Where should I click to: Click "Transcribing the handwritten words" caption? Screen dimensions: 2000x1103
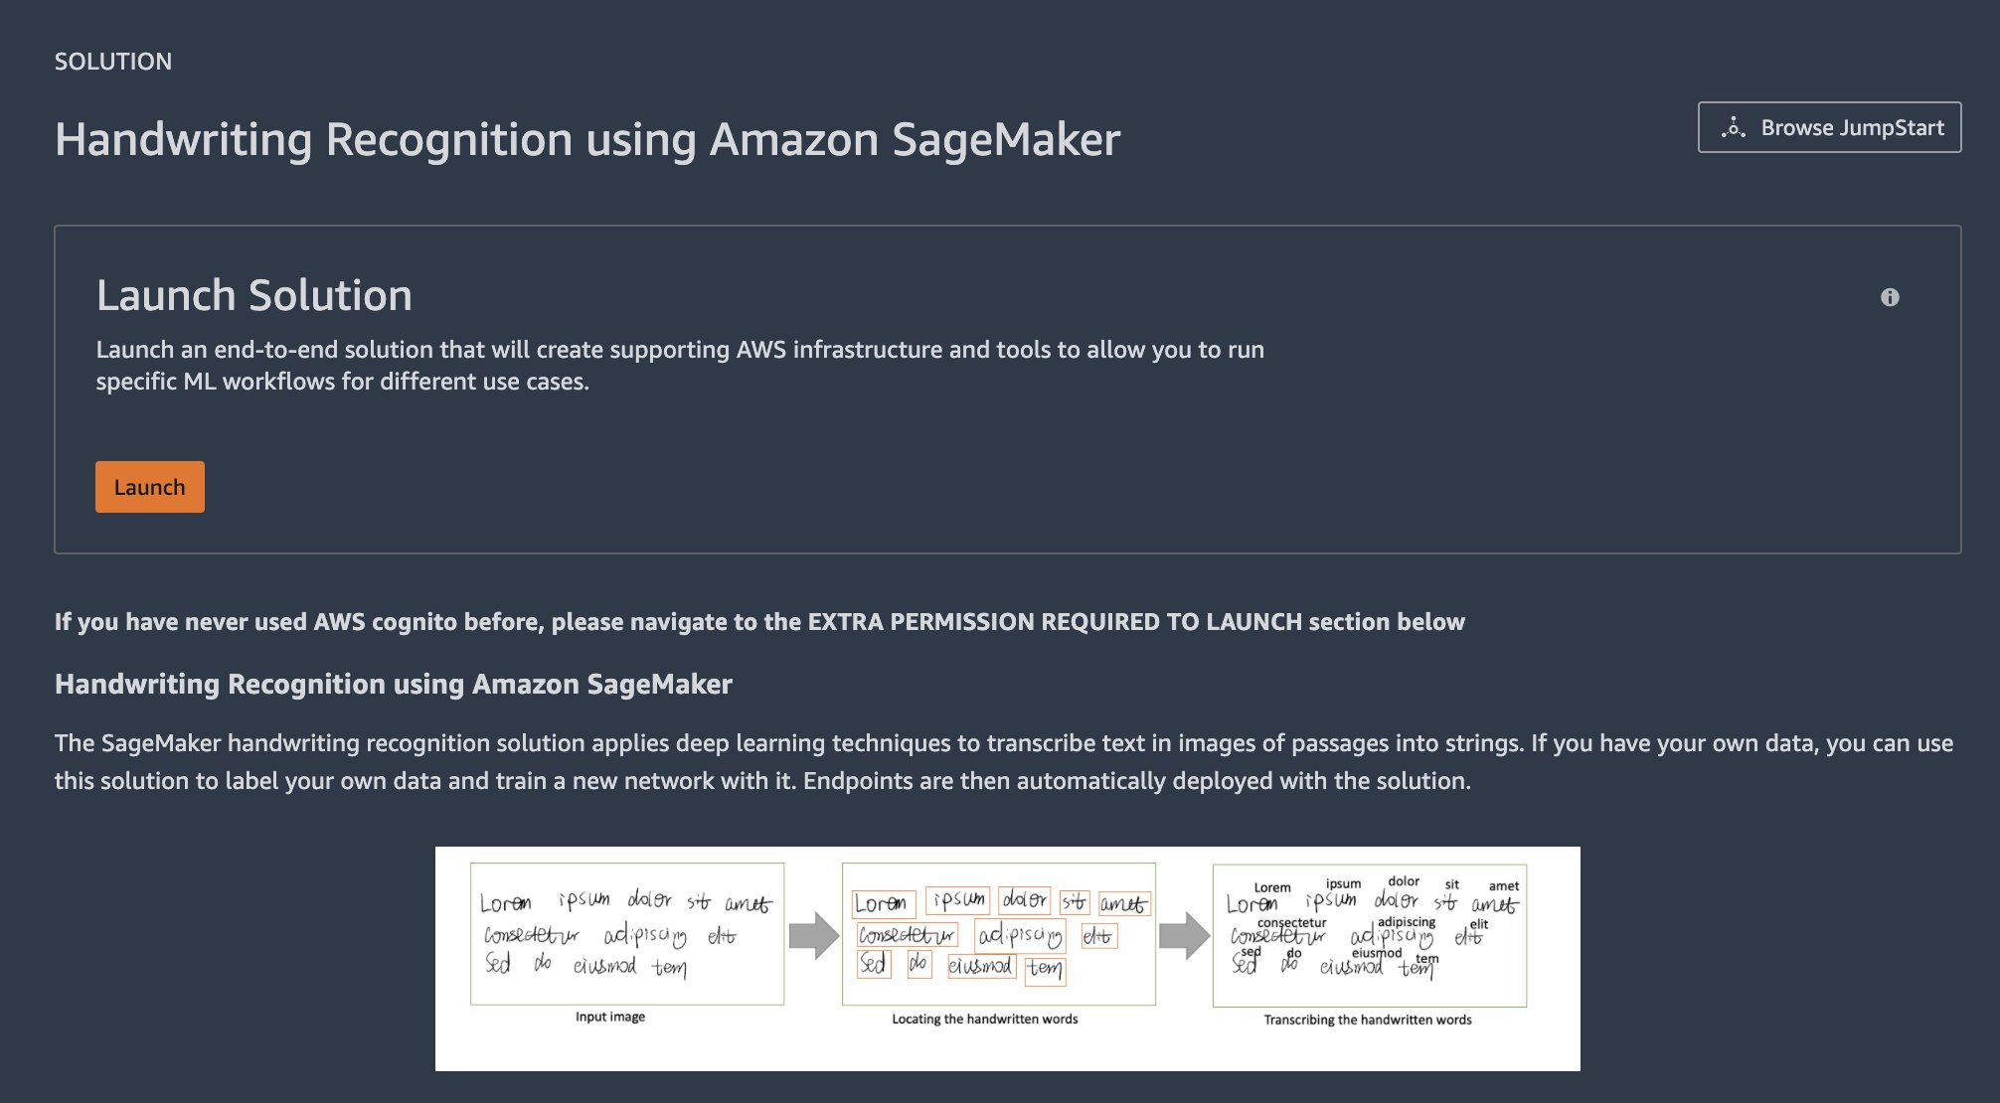1367,1020
